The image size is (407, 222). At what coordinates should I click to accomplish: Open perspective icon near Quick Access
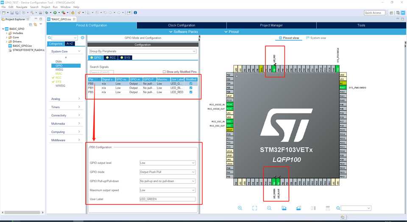[x=391, y=13]
